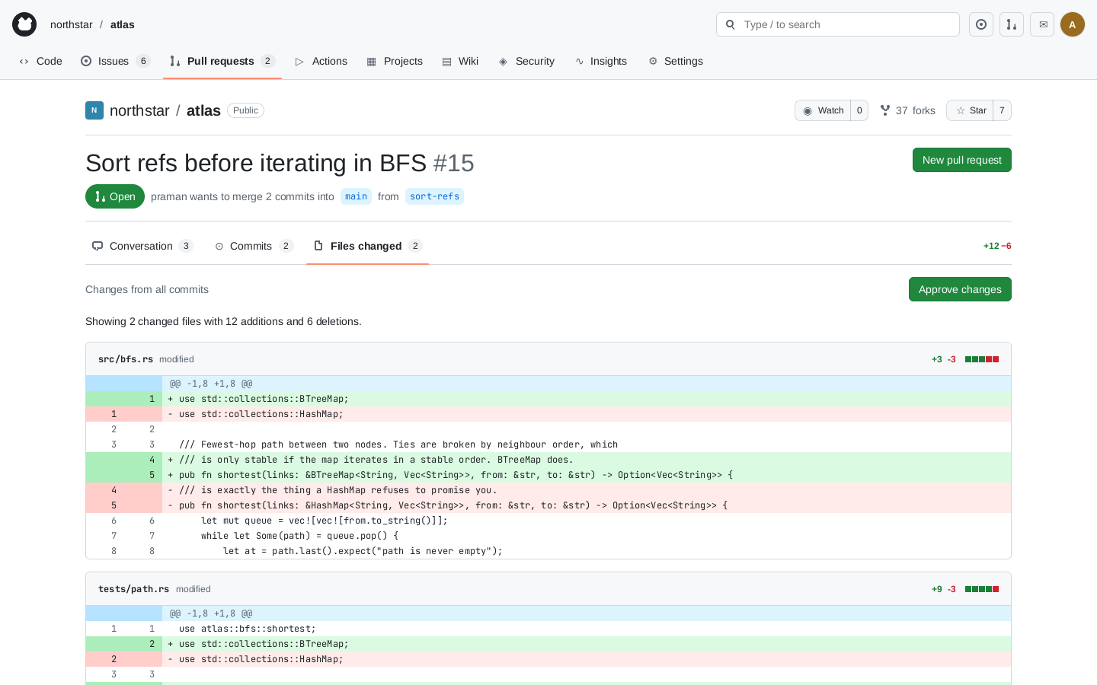Click atlas in the header breadcrumb

click(x=123, y=24)
